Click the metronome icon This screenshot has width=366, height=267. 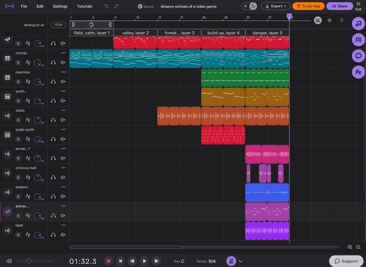pyautogui.click(x=231, y=261)
